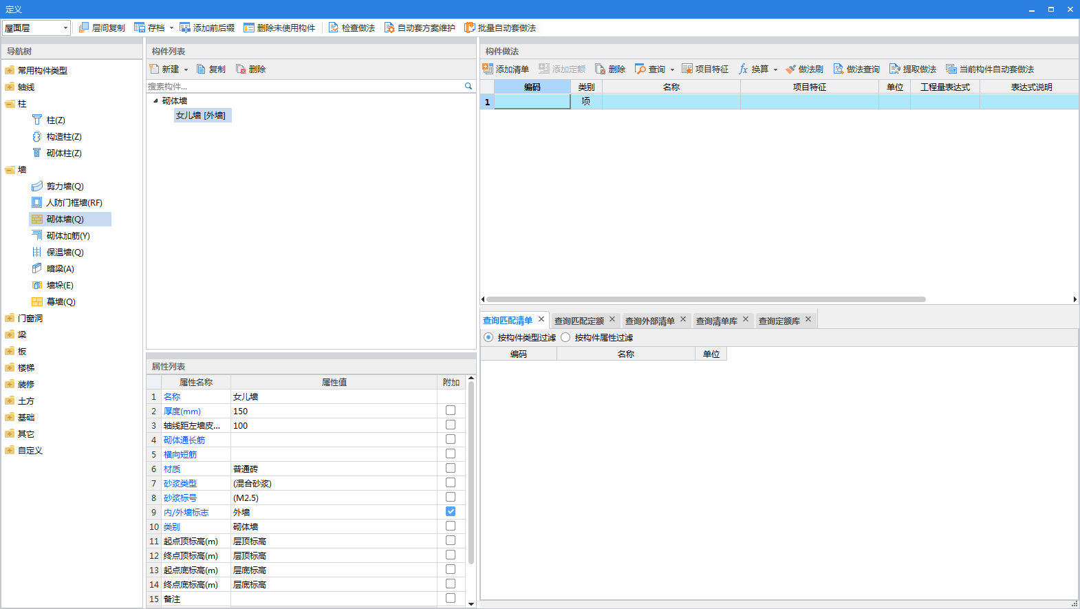1080x609 pixels.
Task: Click the 做法刷 brush icon
Action: coord(790,69)
